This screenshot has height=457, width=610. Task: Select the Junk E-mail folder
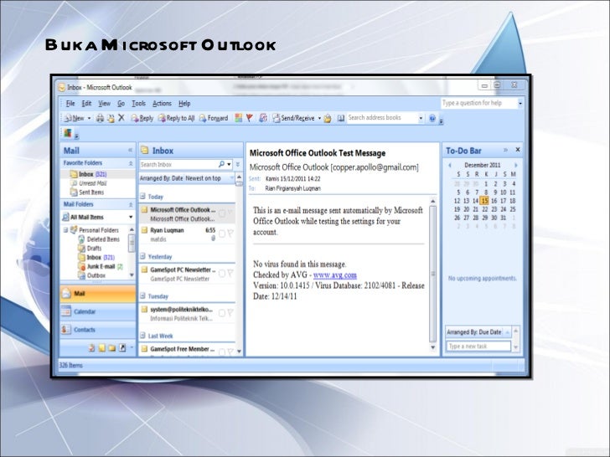coord(101,266)
